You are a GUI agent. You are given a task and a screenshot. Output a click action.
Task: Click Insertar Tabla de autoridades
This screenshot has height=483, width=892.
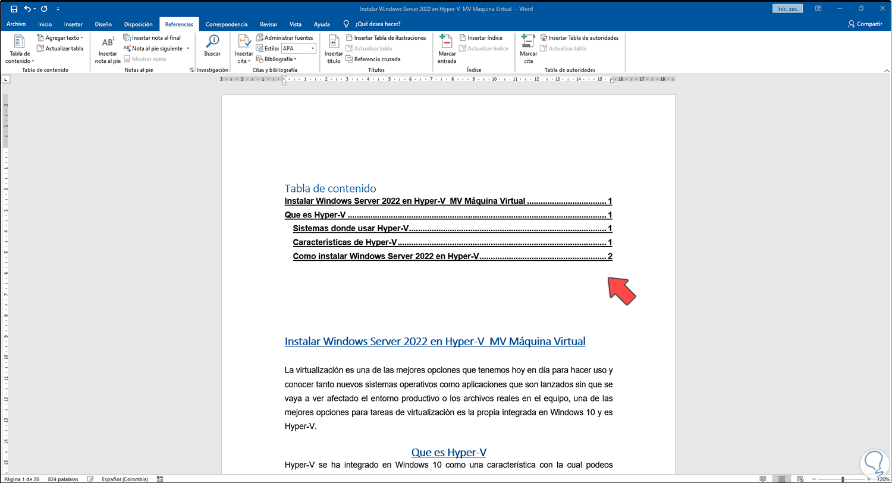tap(580, 38)
